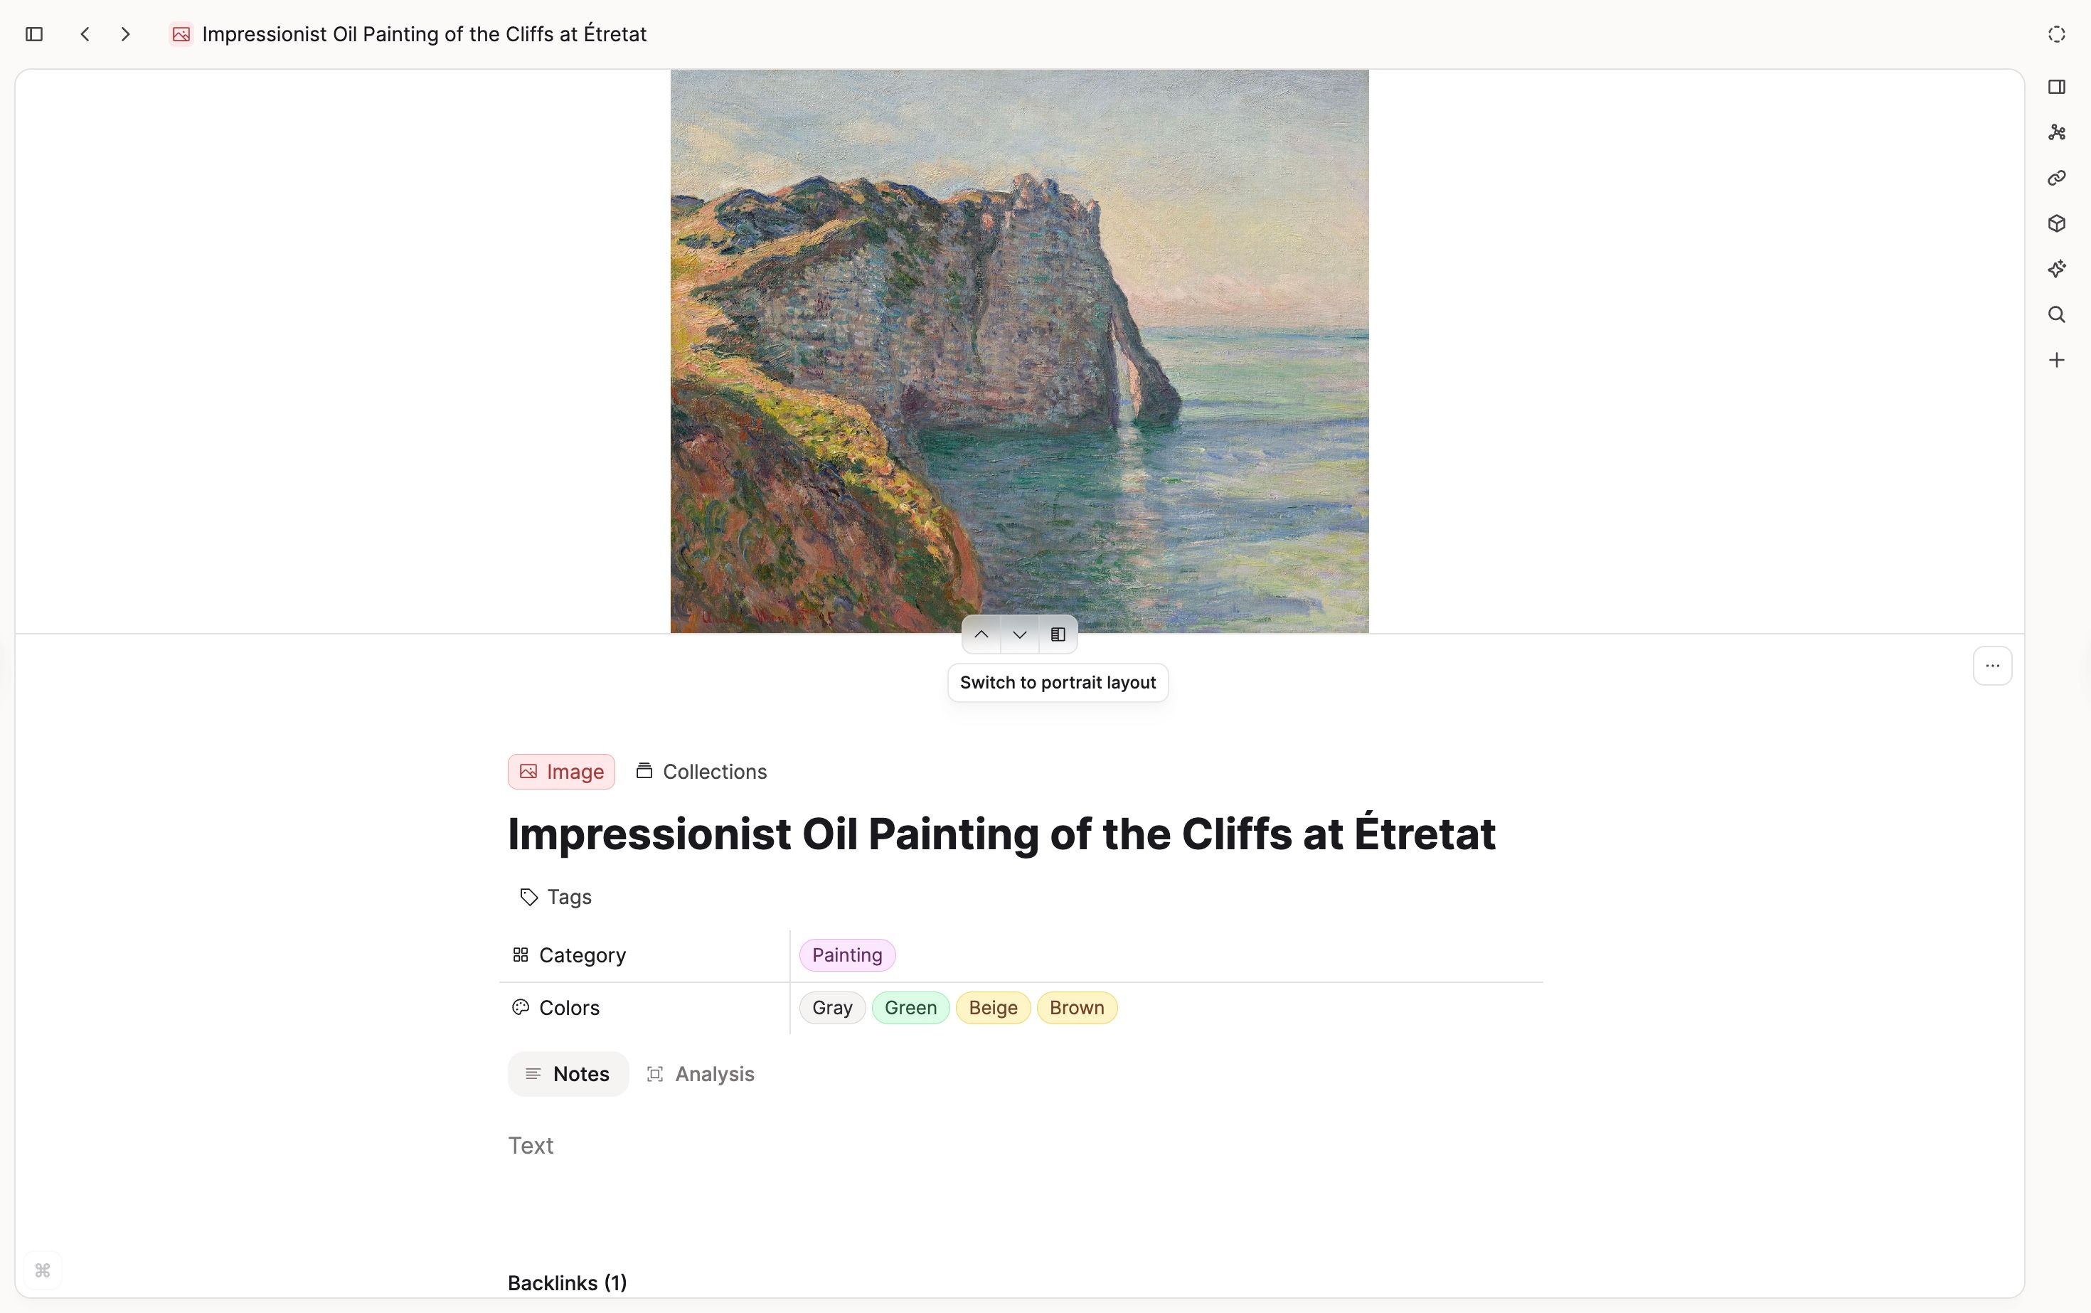Switch to the Analysis tab
The height and width of the screenshot is (1313, 2091).
point(701,1074)
